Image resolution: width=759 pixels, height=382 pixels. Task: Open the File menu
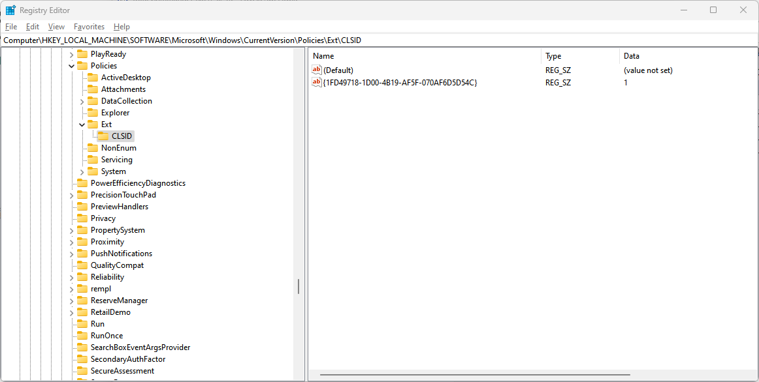click(x=10, y=27)
